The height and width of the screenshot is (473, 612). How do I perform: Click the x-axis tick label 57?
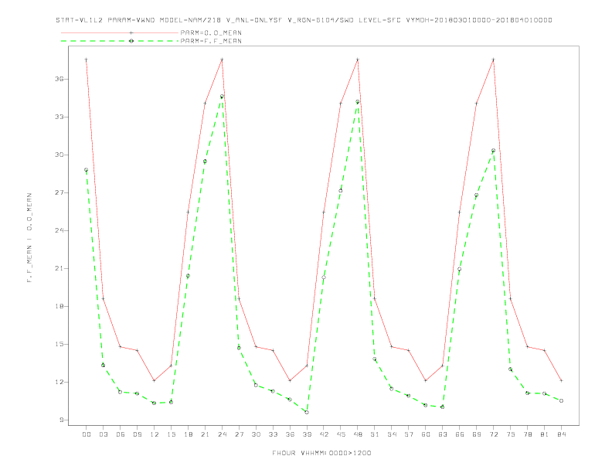pos(409,434)
